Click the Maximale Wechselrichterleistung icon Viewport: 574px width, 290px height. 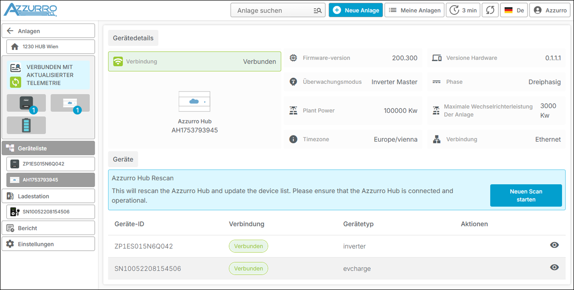(436, 111)
